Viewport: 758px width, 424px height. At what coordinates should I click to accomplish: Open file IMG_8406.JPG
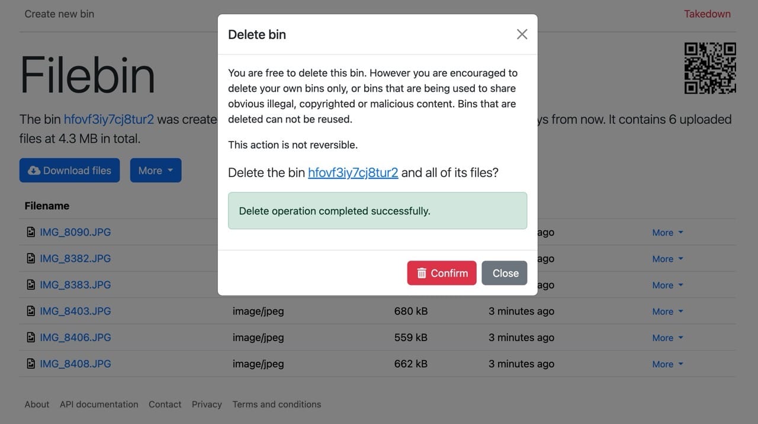point(75,338)
